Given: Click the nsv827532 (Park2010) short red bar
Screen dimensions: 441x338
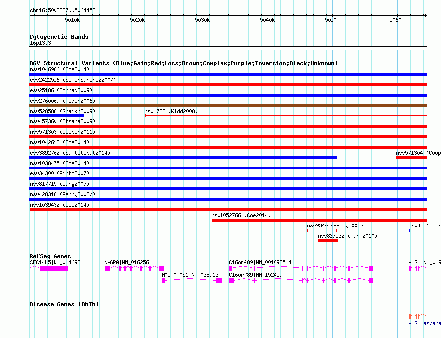Looking at the screenshot, I should pos(328,241).
